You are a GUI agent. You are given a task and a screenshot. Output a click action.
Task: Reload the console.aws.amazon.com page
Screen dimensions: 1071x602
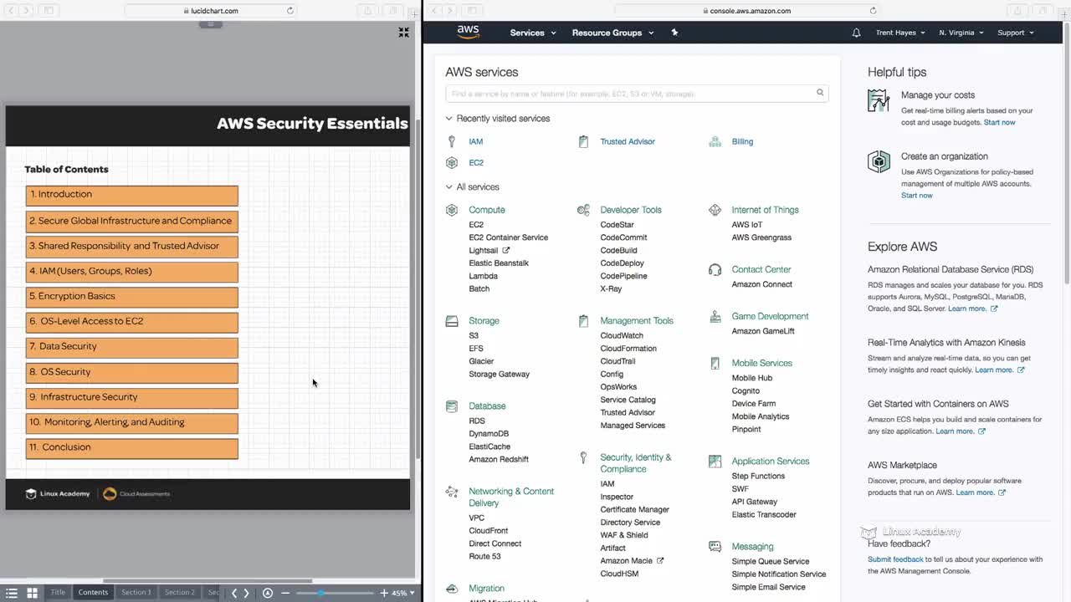873,11
